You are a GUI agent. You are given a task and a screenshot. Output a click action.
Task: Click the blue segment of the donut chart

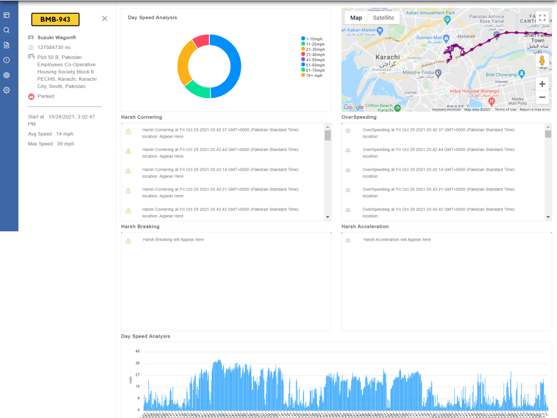coord(236,66)
